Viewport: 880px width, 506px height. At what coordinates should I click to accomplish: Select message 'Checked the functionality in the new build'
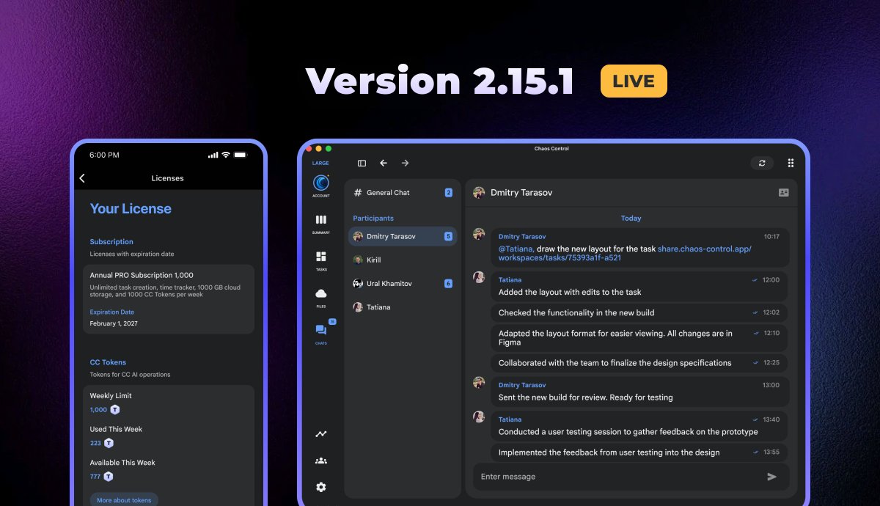coord(640,312)
